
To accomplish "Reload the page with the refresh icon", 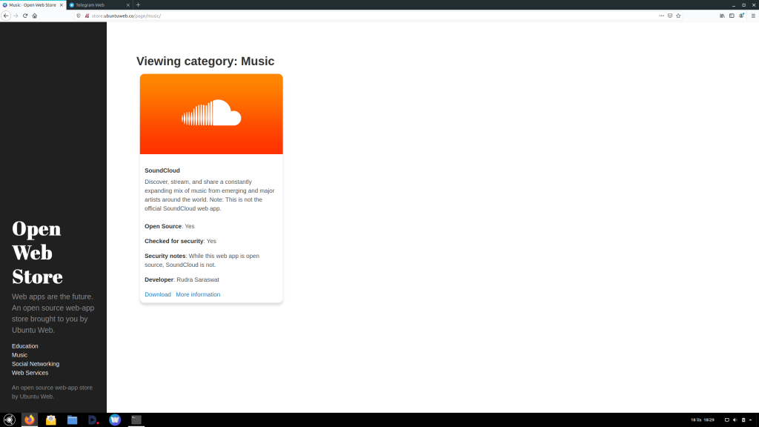I will coord(24,15).
